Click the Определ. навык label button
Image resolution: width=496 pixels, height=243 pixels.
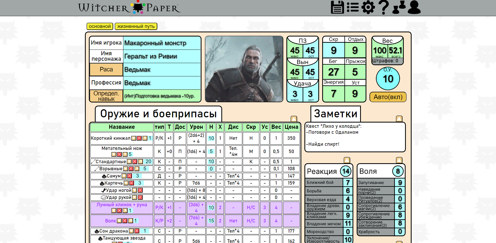[x=106, y=96]
